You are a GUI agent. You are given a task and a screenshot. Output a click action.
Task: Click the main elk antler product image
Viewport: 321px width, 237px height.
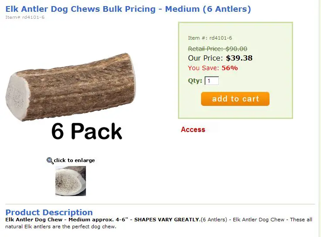(71, 87)
